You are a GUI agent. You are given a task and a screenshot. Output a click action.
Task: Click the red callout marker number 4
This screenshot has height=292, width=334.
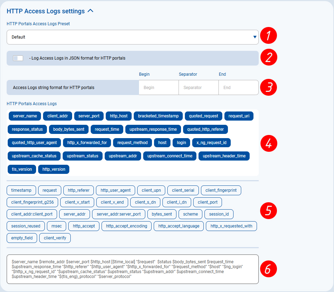coord(269,143)
